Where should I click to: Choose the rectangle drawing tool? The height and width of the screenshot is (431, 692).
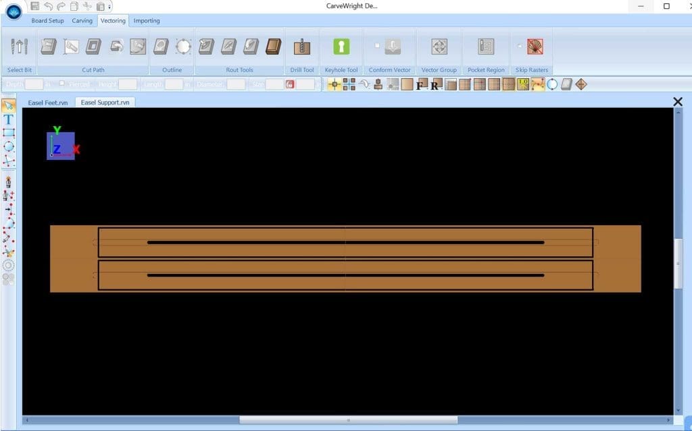[x=9, y=132]
